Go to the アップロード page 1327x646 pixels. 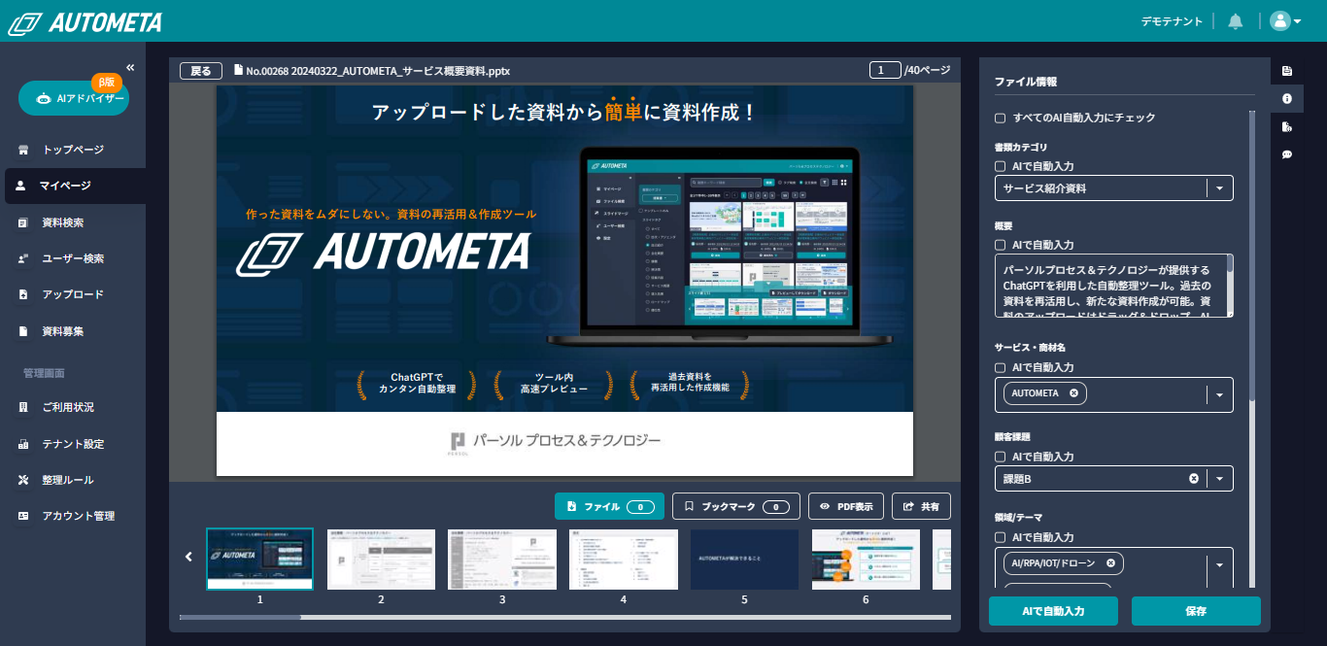coord(73,294)
